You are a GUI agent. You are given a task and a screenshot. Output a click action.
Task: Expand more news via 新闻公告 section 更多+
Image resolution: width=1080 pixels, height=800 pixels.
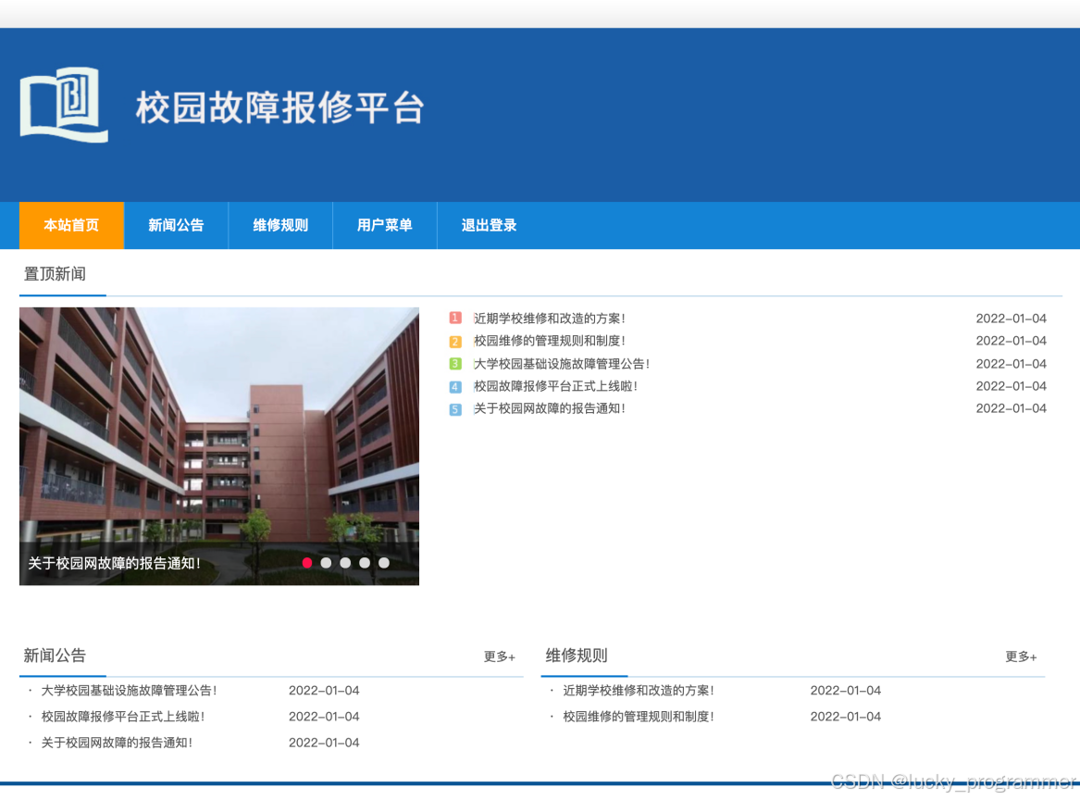click(498, 656)
